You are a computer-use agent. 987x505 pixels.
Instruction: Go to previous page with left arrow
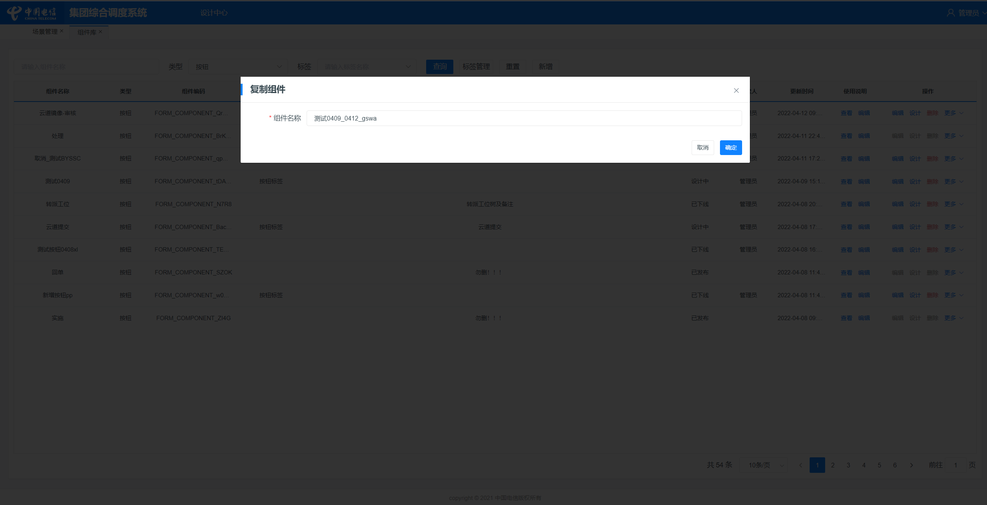tap(800, 465)
